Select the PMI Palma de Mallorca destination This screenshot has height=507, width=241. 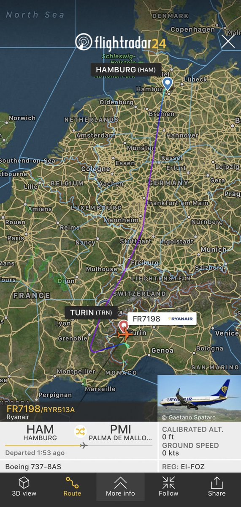tap(120, 433)
